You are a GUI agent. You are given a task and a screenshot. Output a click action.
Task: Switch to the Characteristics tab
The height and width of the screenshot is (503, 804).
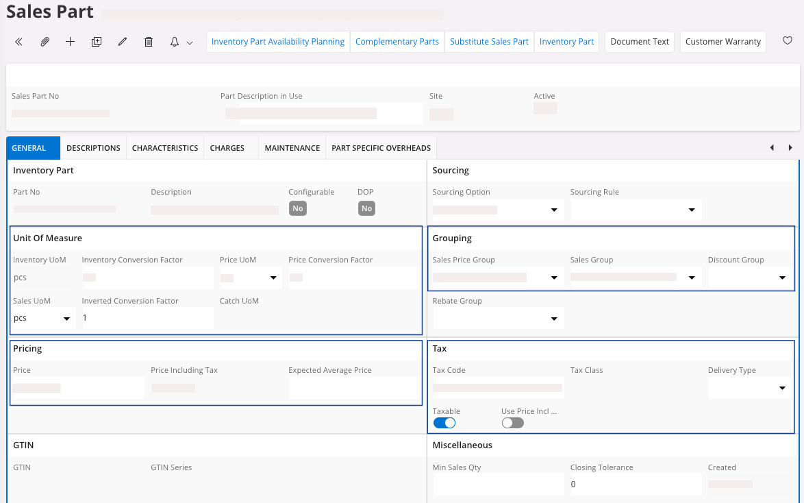(x=165, y=148)
